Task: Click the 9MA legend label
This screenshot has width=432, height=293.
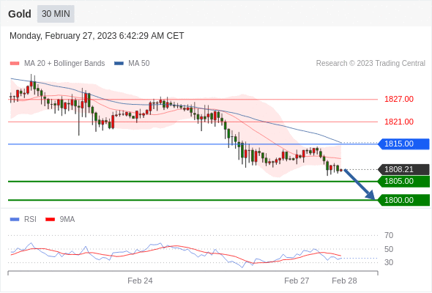Action: (67, 220)
